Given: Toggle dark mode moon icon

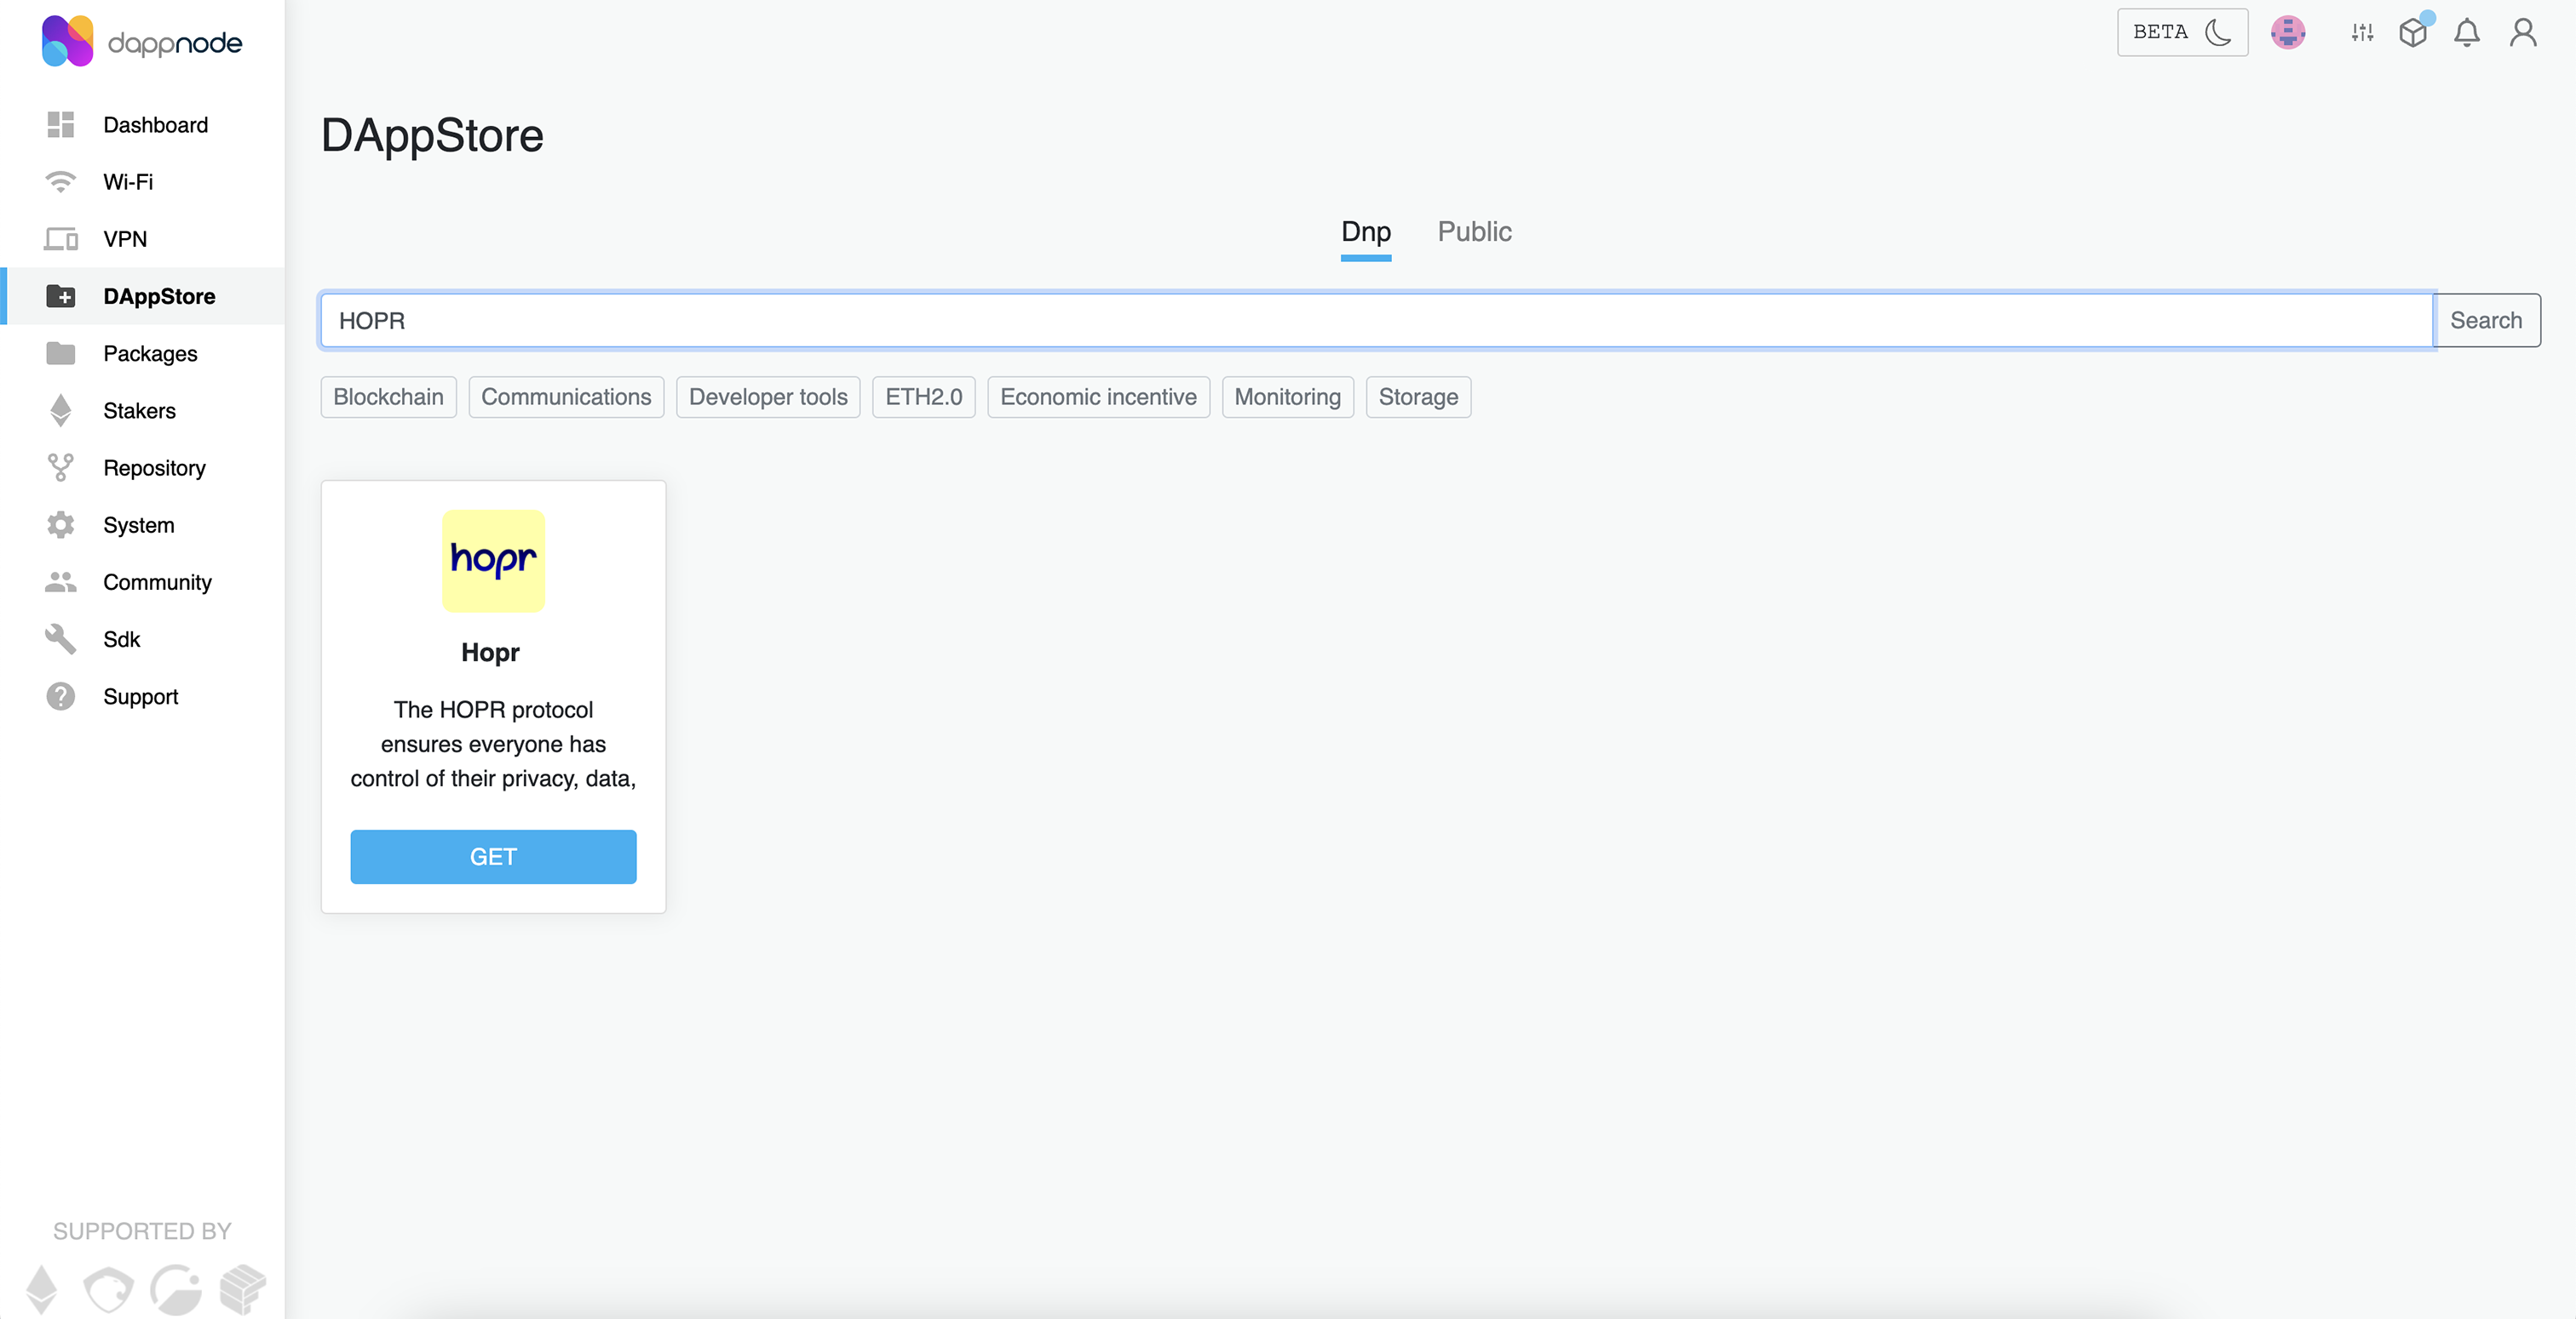Looking at the screenshot, I should [x=2217, y=32].
